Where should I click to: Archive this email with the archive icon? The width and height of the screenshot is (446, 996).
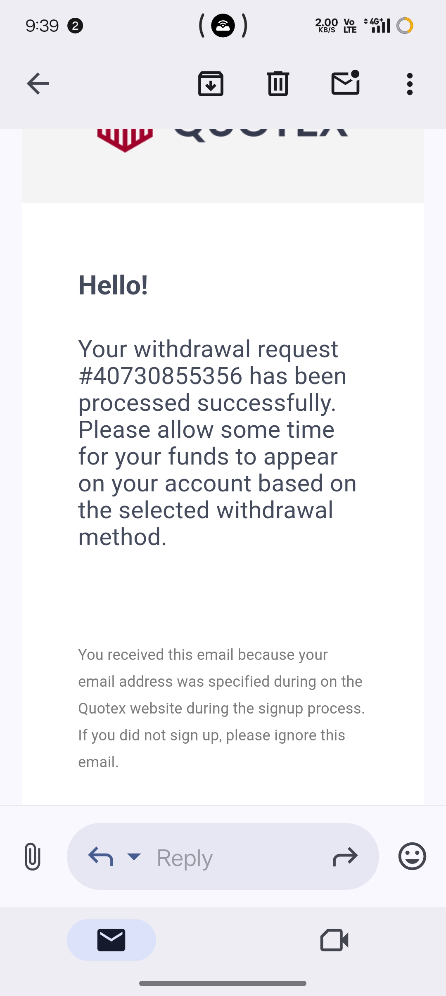tap(211, 83)
